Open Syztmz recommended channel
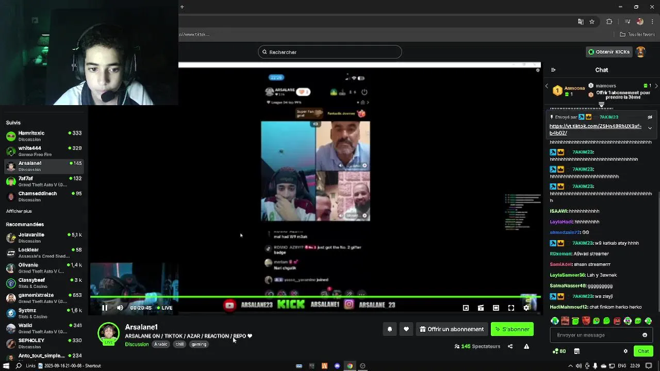Viewport: 660px width, 371px height. click(x=44, y=313)
